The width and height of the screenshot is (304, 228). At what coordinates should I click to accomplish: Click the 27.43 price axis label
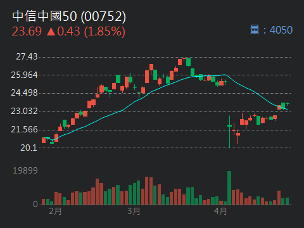click(27, 56)
